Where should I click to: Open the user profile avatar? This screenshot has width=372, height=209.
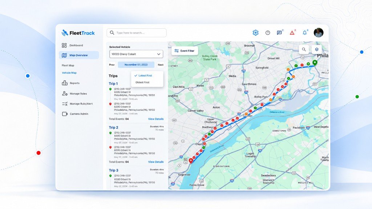coord(318,33)
